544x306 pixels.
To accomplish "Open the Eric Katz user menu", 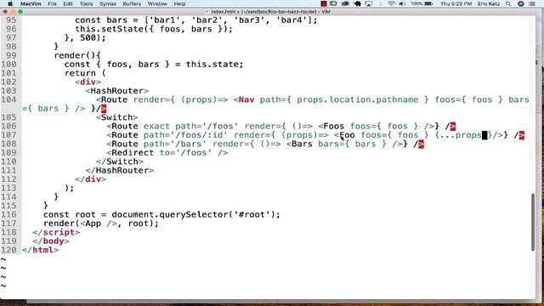I will 489,3.
